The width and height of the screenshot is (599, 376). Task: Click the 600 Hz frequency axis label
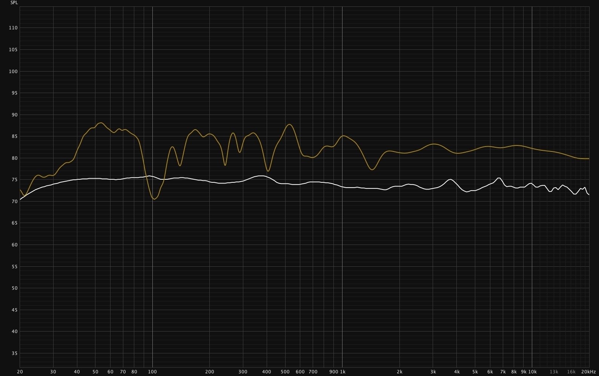click(300, 372)
